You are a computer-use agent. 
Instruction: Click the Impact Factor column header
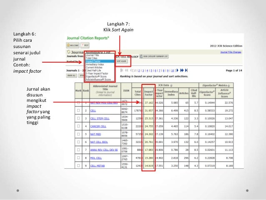tap(148, 93)
